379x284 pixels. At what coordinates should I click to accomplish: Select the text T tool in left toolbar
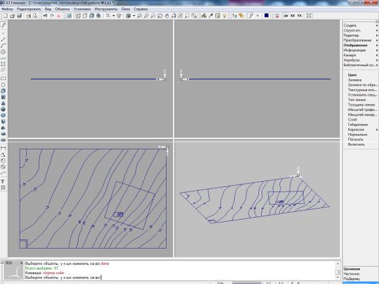[x=3, y=181]
